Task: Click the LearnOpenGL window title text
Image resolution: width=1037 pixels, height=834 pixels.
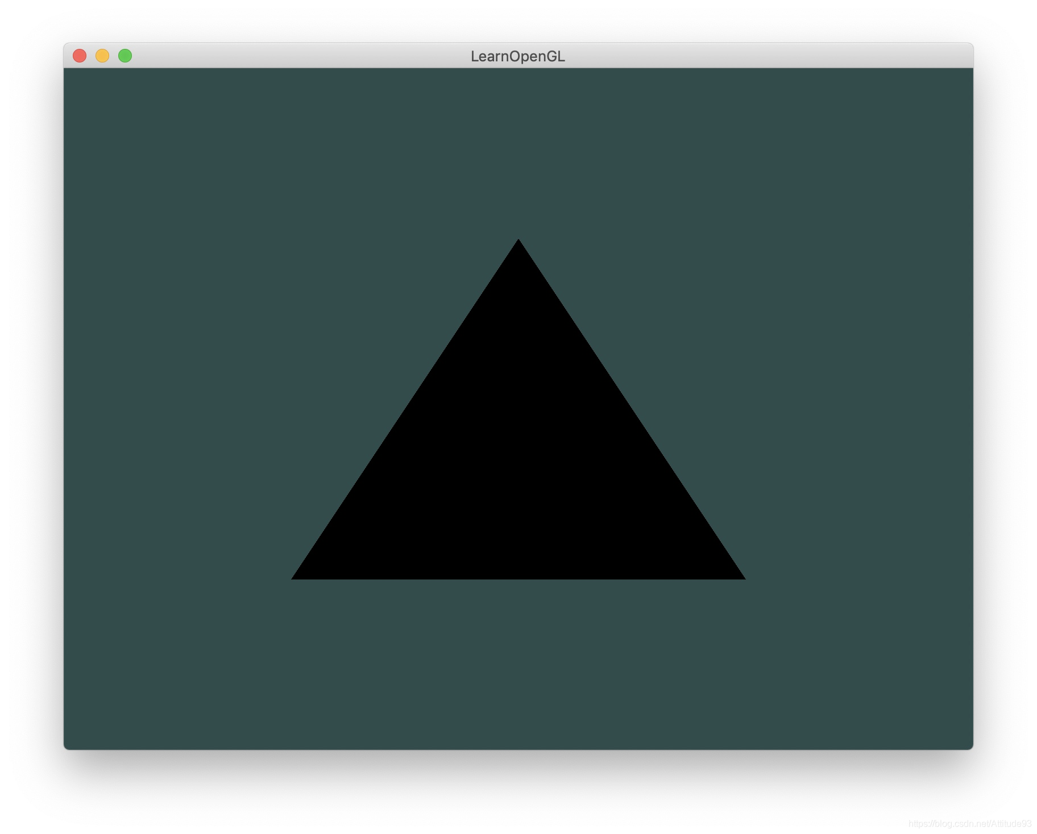Action: tap(517, 56)
